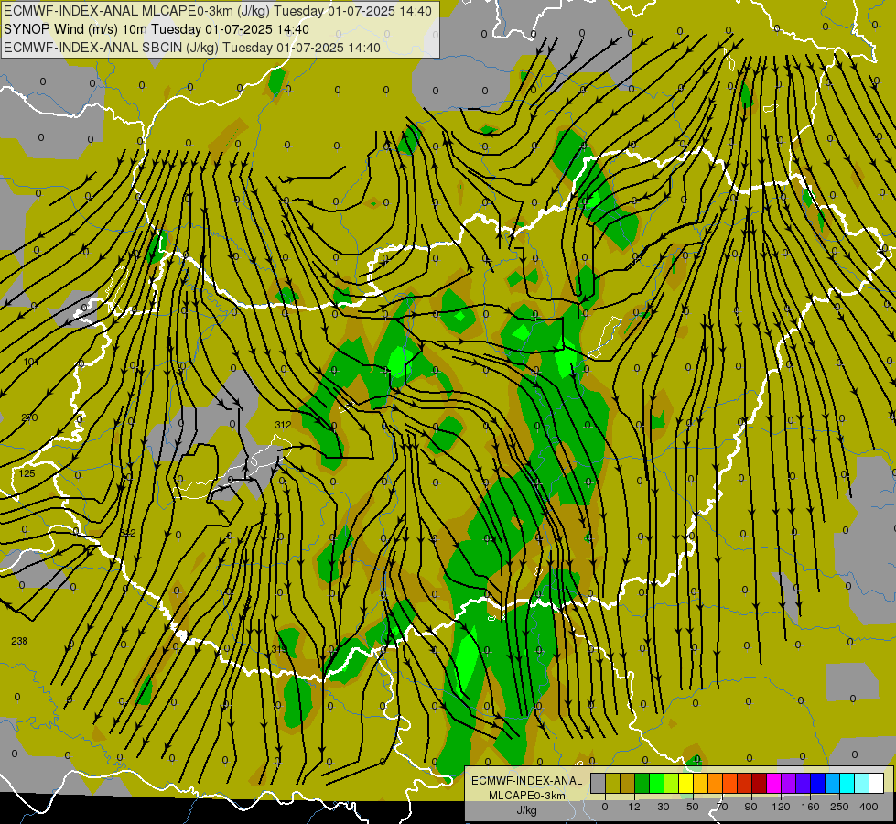
Task: Click the bright cyan legend swatch
Action: (x=847, y=783)
